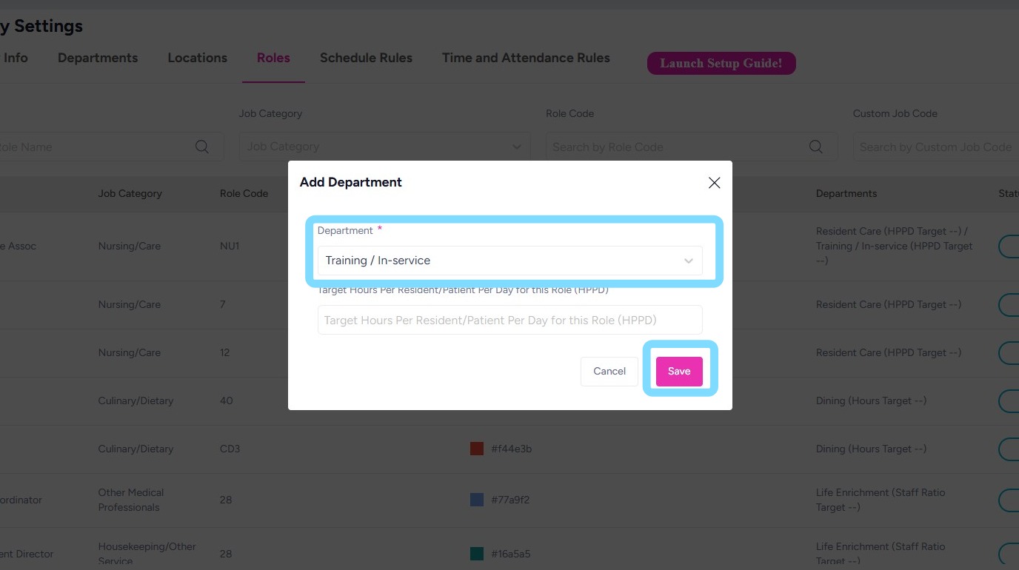Select the Time and Attendance Rules tab

click(526, 58)
